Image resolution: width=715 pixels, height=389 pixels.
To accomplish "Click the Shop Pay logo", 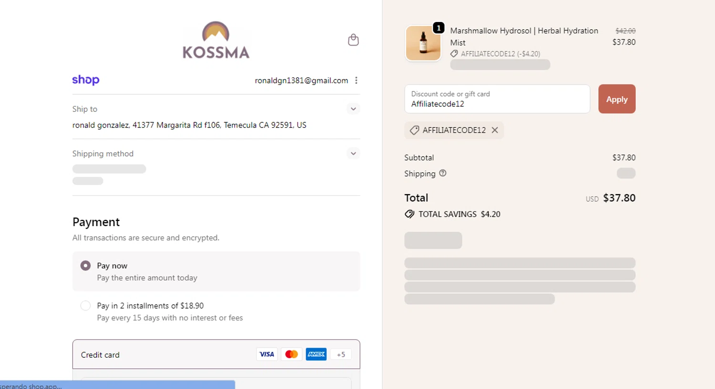I will click(86, 80).
